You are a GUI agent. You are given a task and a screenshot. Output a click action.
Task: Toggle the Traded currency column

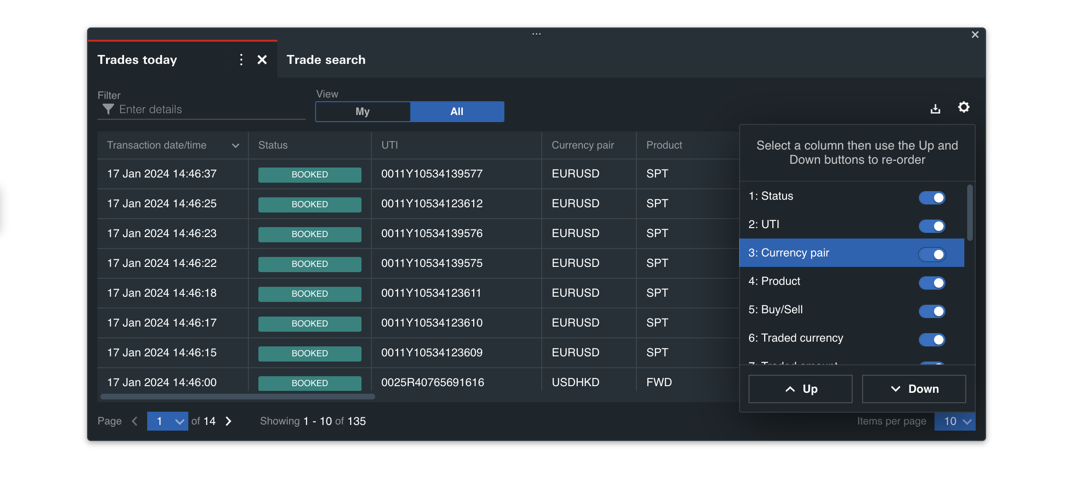[932, 340]
